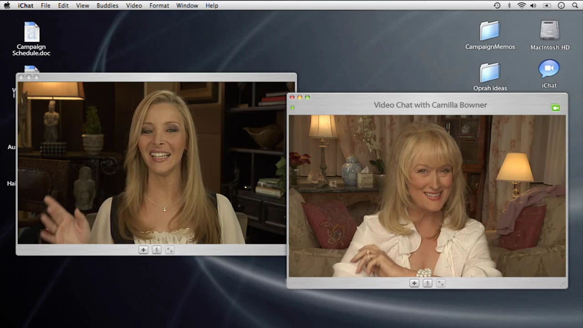Select the Macintosh HD drive icon
583x328 pixels.
[550, 36]
